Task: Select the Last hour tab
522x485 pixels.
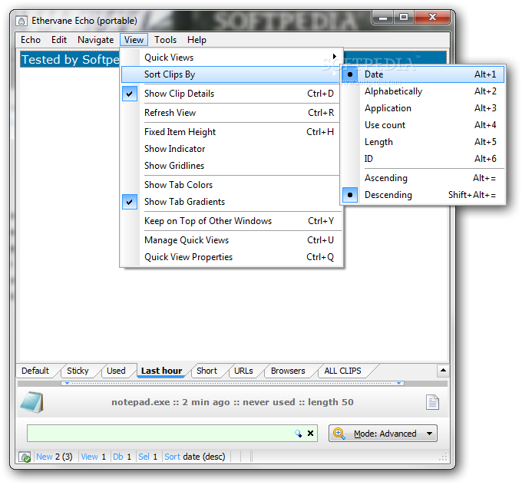Action: (161, 371)
